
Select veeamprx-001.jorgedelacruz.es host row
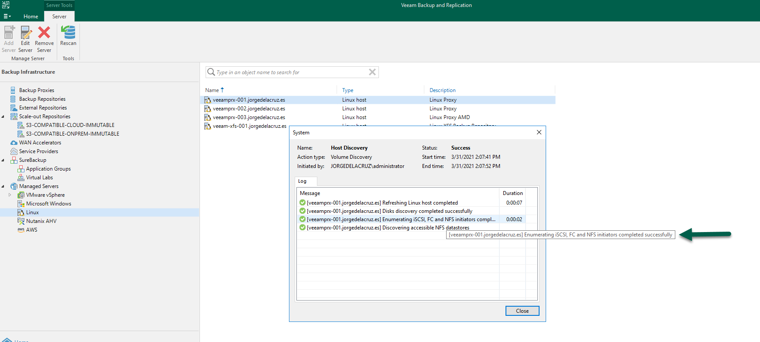(x=378, y=100)
